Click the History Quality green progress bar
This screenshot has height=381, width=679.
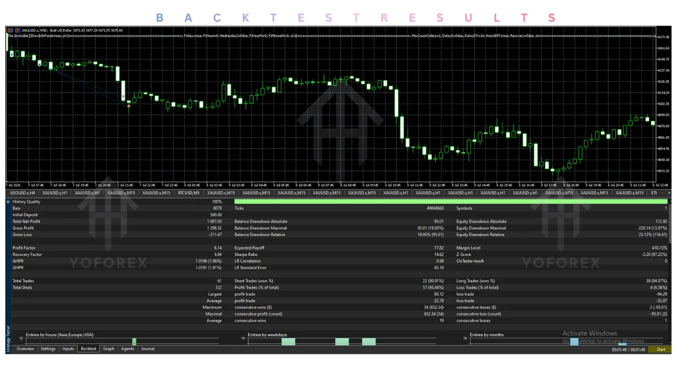[451, 202]
